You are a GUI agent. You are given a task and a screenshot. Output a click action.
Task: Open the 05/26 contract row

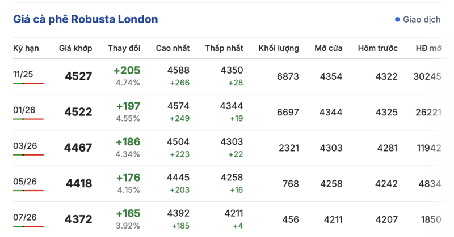pos(24,181)
